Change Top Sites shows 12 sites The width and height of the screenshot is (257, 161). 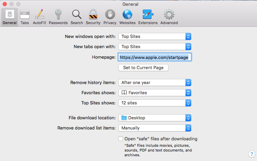(x=155, y=103)
